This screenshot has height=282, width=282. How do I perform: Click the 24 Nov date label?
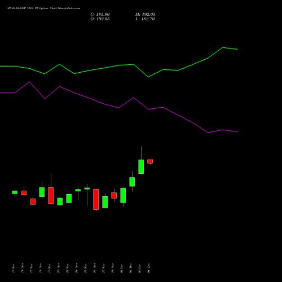click(77, 268)
